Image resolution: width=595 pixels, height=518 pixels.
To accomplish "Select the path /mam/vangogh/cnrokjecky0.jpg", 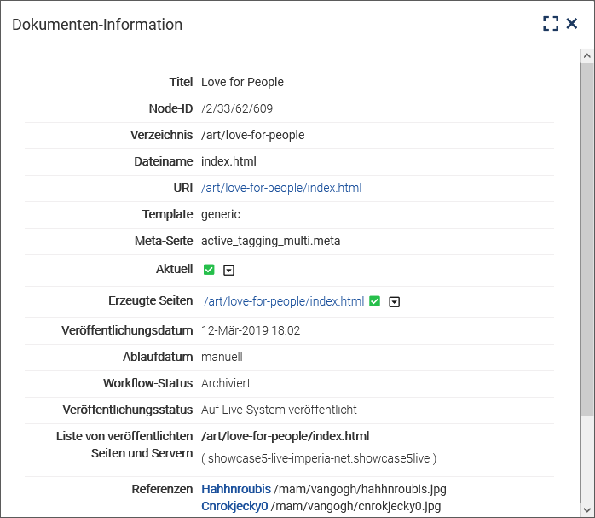I will coord(356,507).
